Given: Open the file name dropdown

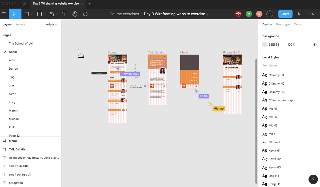Looking at the screenshot, I should tap(207, 14).
